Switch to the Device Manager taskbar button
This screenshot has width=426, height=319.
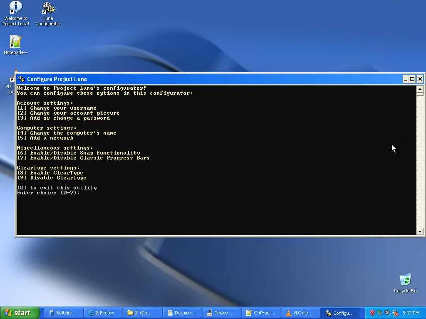[x=221, y=313]
